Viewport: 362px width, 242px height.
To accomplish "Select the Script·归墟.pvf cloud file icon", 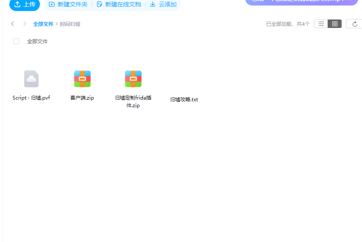I will point(31,79).
